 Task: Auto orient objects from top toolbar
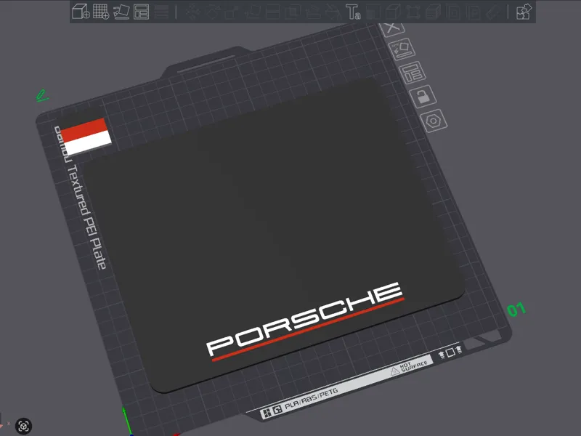coord(121,12)
